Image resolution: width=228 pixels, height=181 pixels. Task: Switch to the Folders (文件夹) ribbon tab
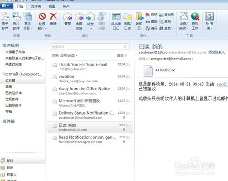[x=36, y=6]
